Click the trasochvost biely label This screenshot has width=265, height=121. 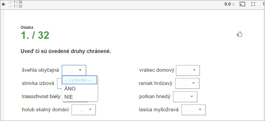(41, 96)
